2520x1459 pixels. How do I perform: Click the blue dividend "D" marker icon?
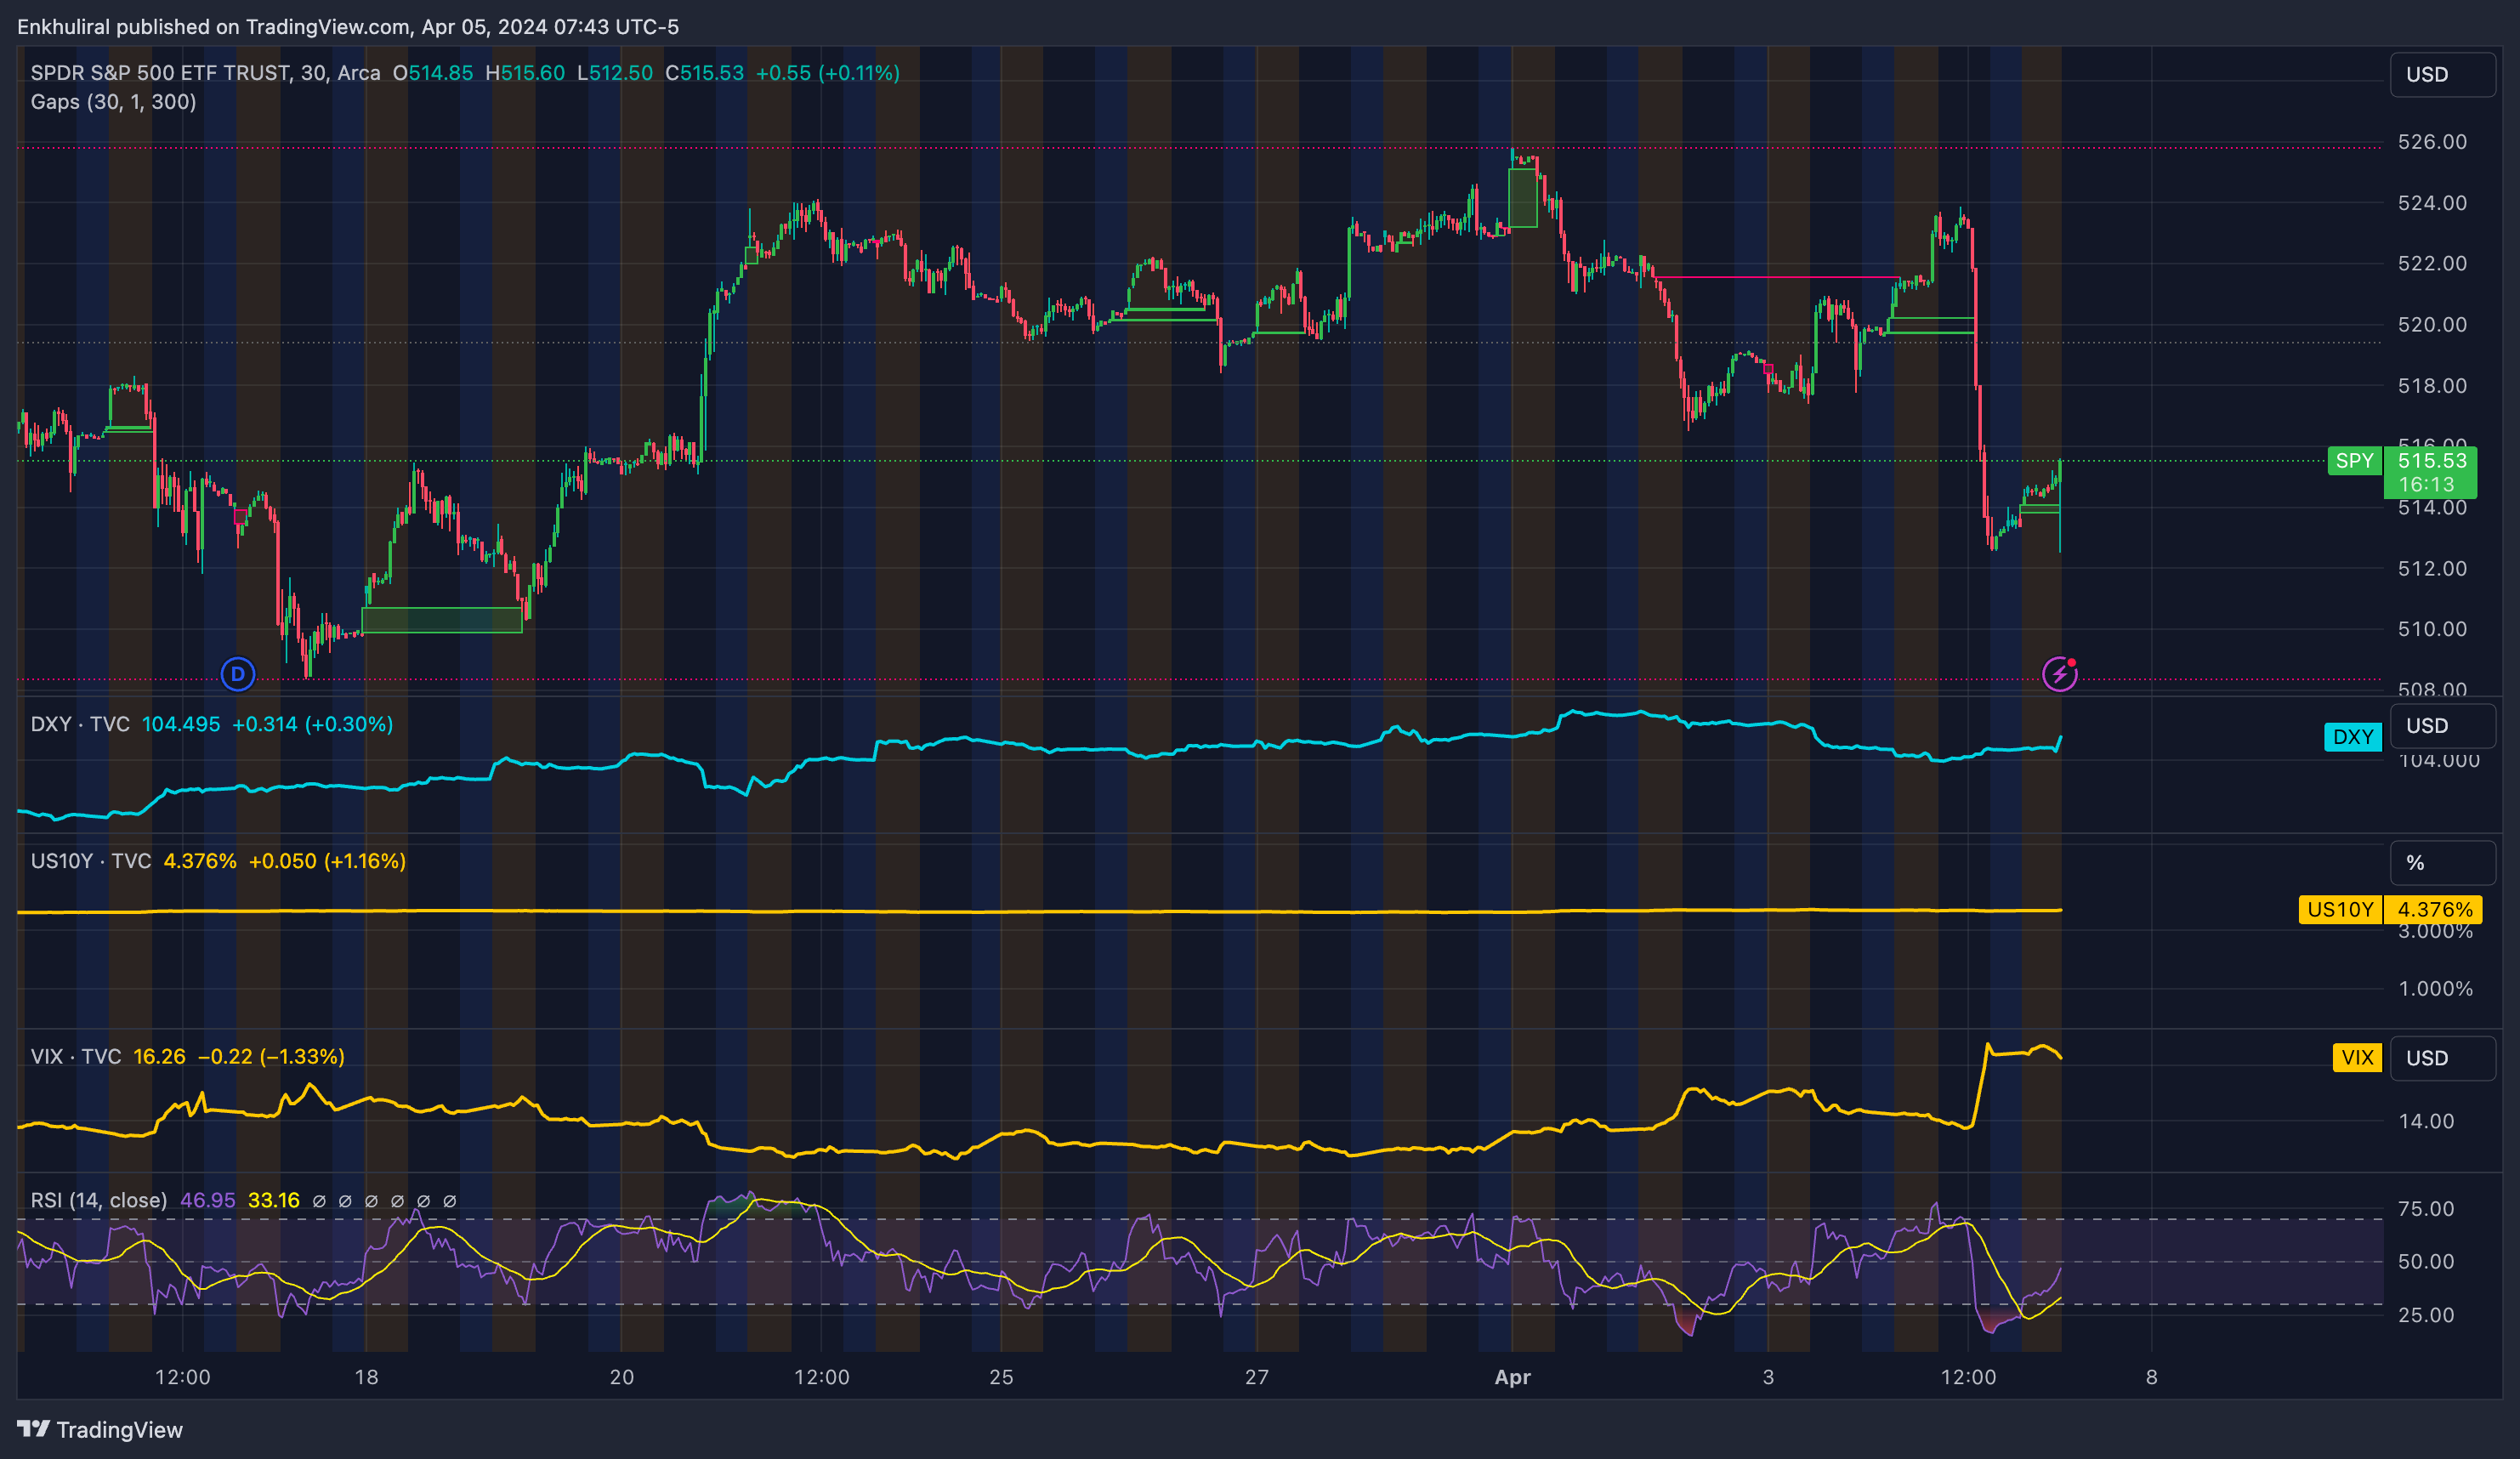coord(238,674)
